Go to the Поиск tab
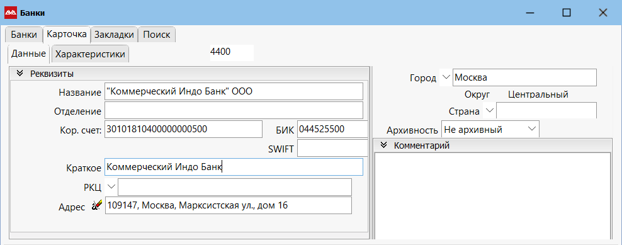 click(157, 35)
